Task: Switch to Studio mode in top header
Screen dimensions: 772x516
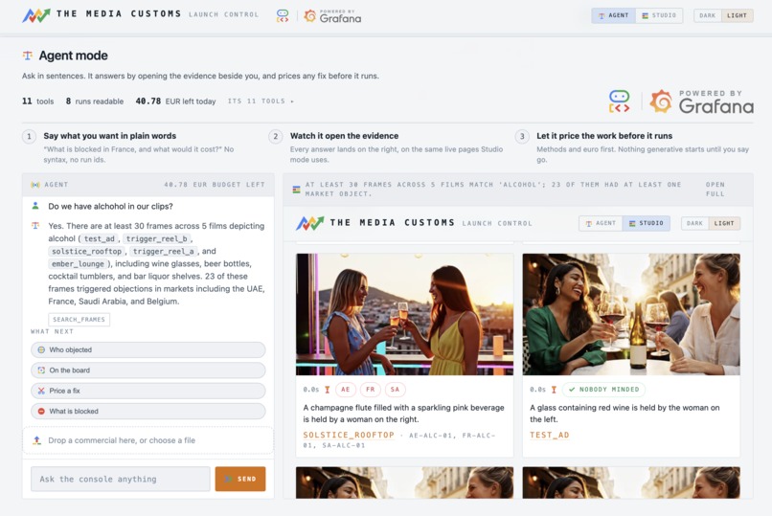Action: pyautogui.click(x=659, y=15)
